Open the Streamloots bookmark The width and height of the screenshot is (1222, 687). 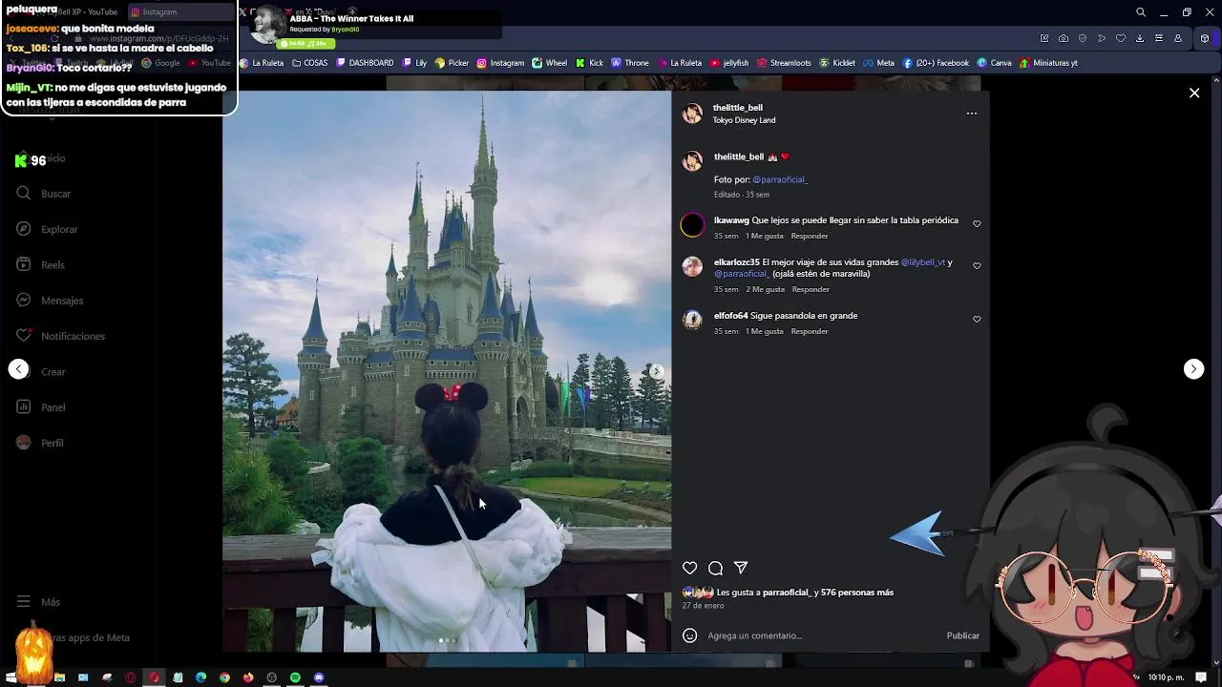pyautogui.click(x=784, y=63)
